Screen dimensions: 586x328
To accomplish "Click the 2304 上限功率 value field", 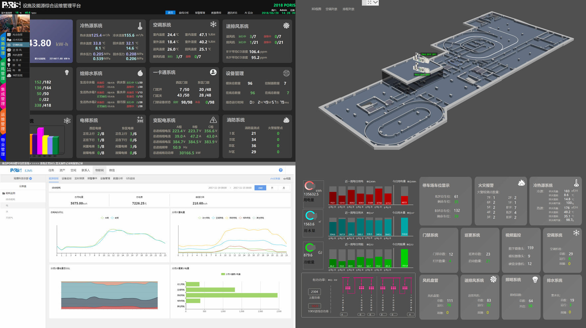I will click(x=314, y=292).
